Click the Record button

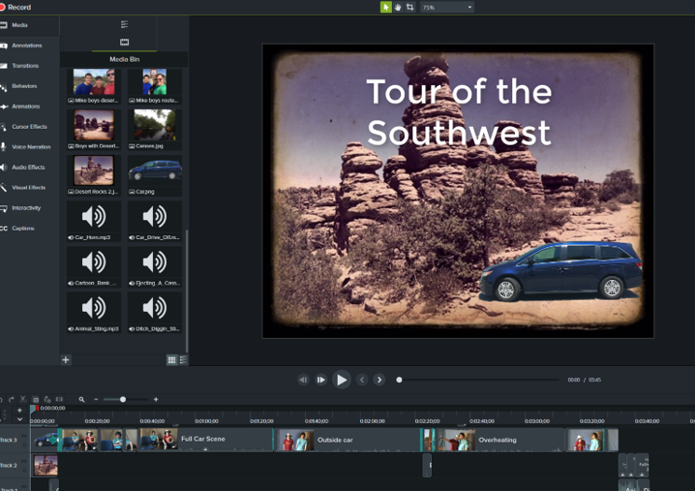coord(16,7)
